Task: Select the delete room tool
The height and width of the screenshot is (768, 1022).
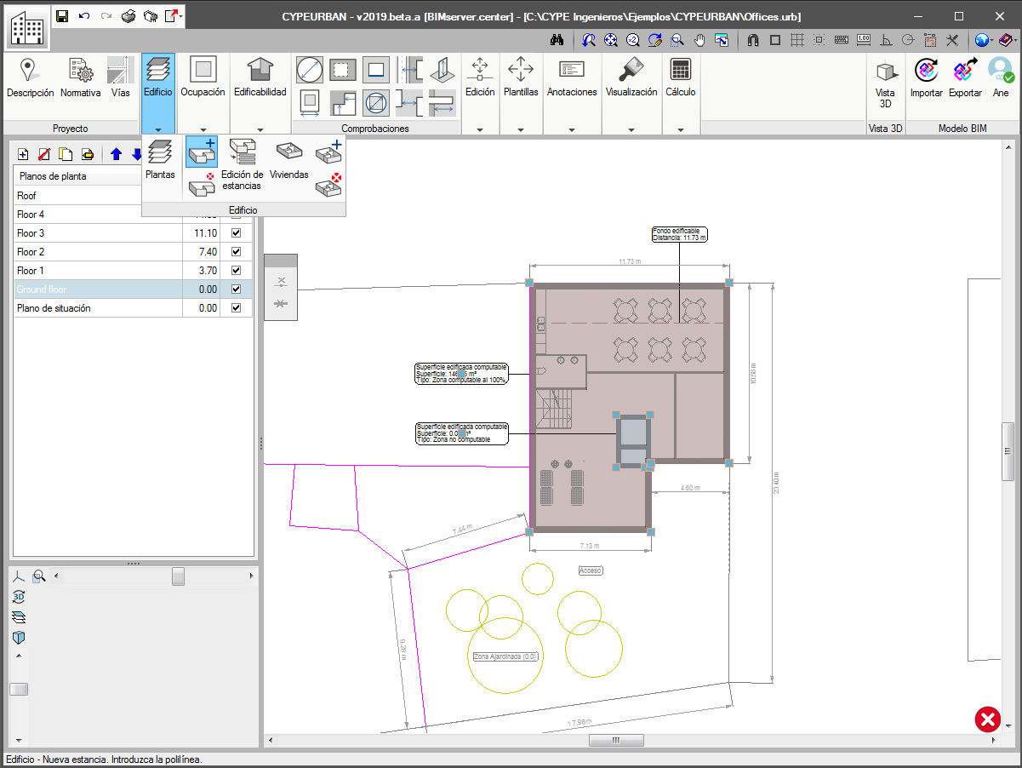Action: [202, 184]
